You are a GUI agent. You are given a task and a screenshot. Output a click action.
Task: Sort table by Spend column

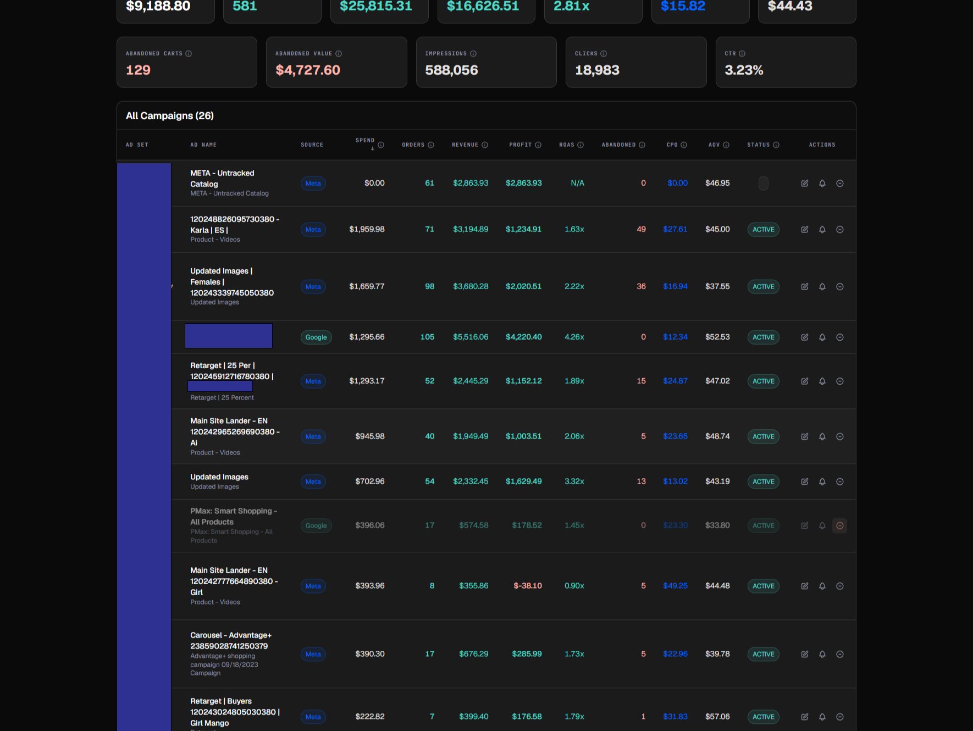(x=365, y=141)
